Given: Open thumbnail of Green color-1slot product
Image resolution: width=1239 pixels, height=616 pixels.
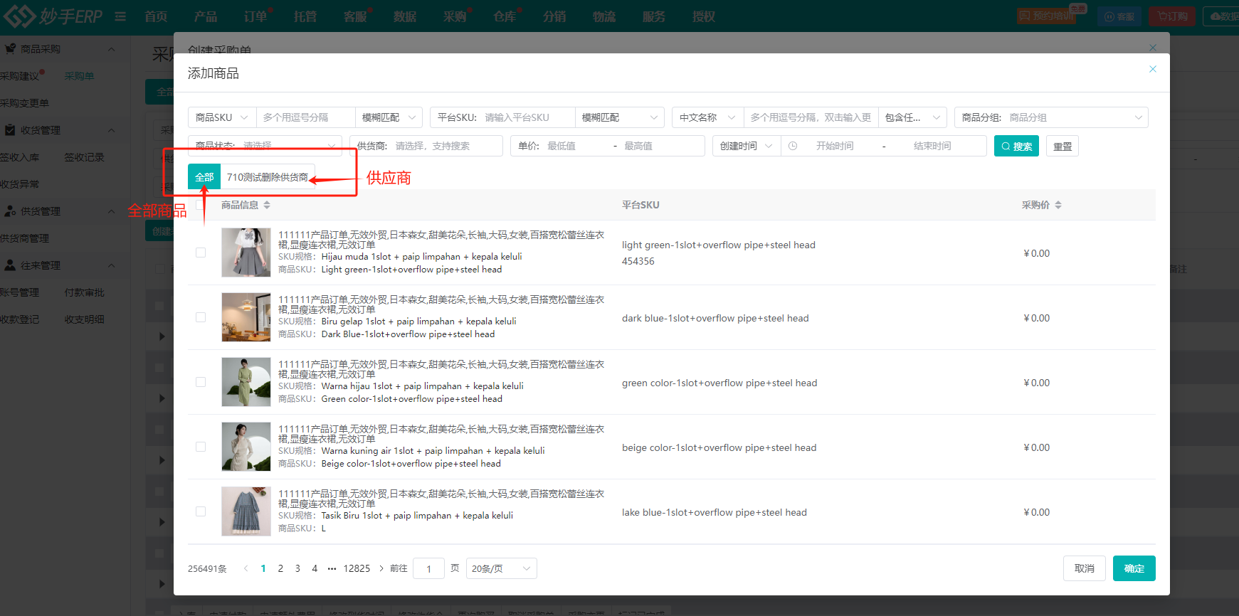Looking at the screenshot, I should click(x=246, y=382).
